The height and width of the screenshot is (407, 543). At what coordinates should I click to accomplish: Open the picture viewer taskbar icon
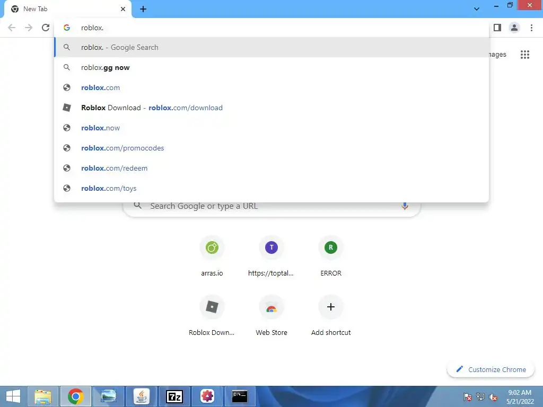pyautogui.click(x=108, y=396)
